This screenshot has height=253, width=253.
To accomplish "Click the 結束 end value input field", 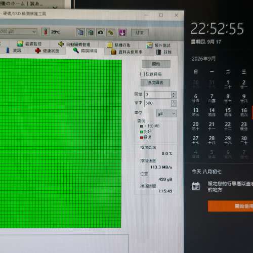I will (158, 103).
